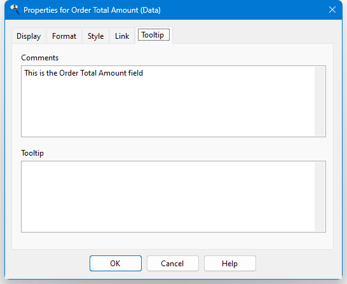Image resolution: width=347 pixels, height=284 pixels.
Task: Click the Cancel button
Action: [x=173, y=263]
